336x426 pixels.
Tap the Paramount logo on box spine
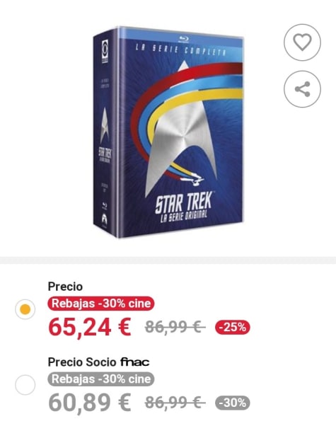[105, 218]
